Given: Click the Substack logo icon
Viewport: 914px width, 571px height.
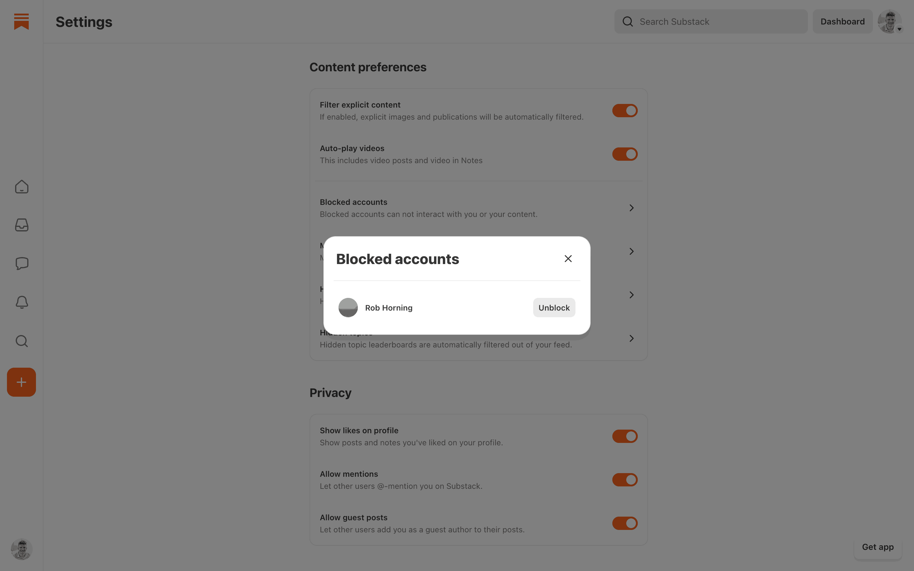Looking at the screenshot, I should [21, 21].
